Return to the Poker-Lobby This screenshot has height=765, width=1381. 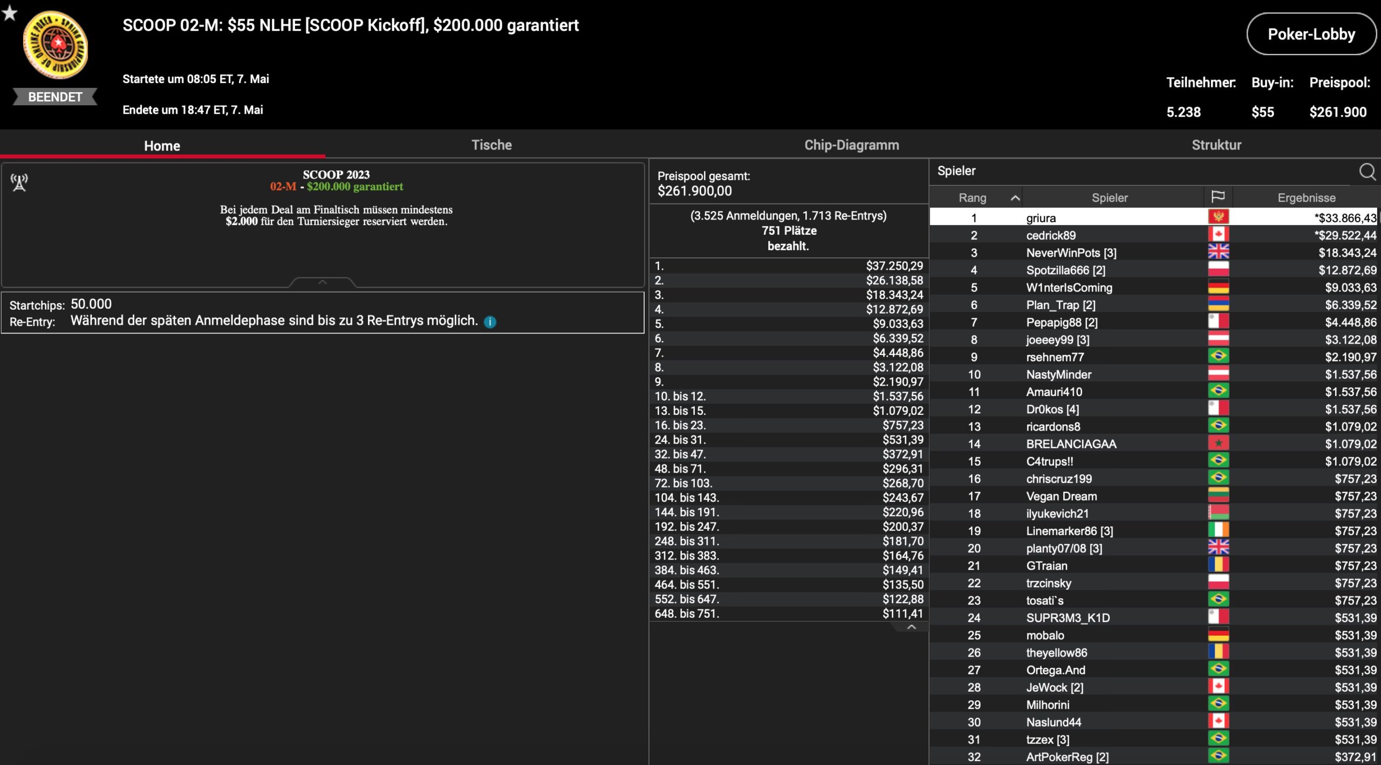pyautogui.click(x=1311, y=34)
